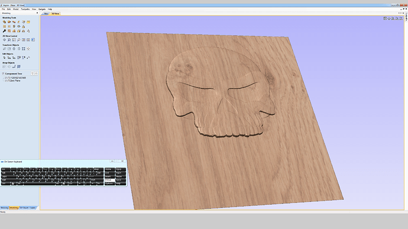Viewport: 408px width, 229px height.
Task: Switch to the 3D Clipart tab
Action: click(x=24, y=208)
